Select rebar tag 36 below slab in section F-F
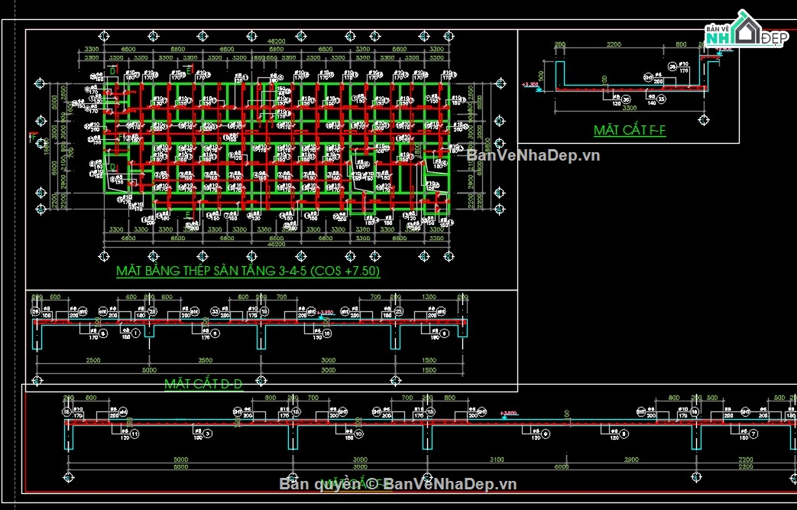The height and width of the screenshot is (510, 797). point(627,99)
